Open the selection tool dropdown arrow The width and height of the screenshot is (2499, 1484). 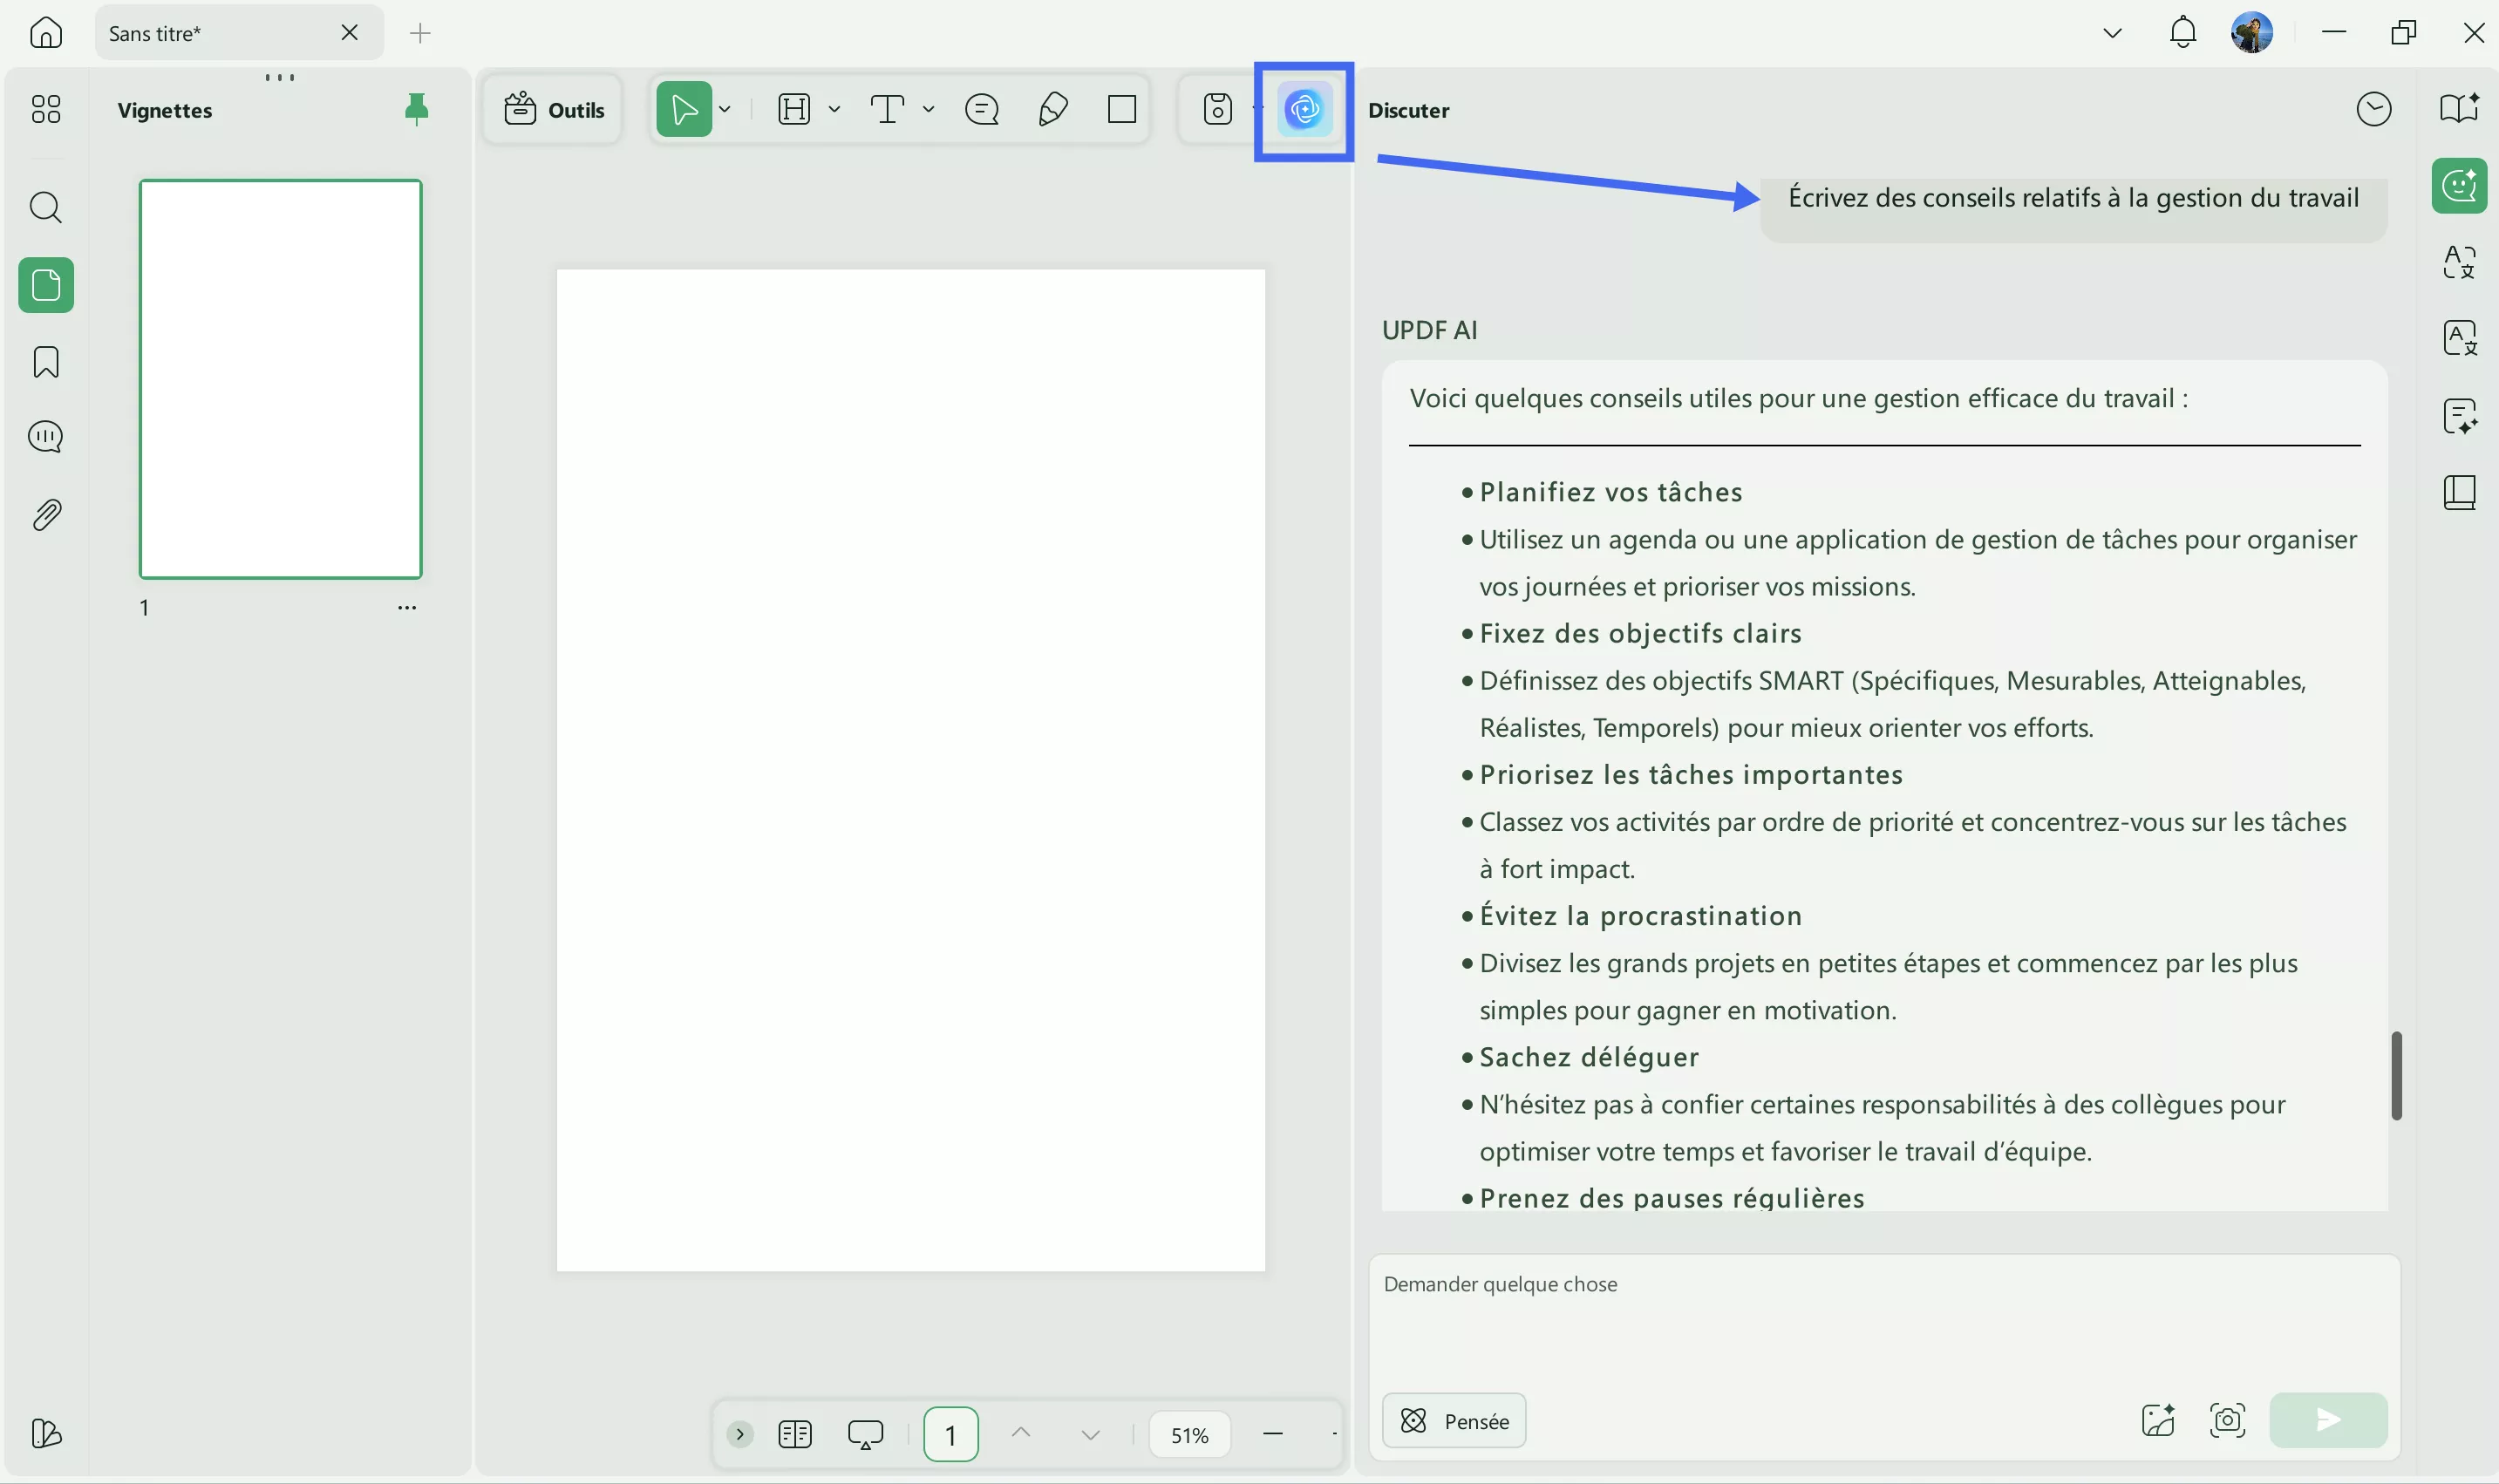point(723,110)
